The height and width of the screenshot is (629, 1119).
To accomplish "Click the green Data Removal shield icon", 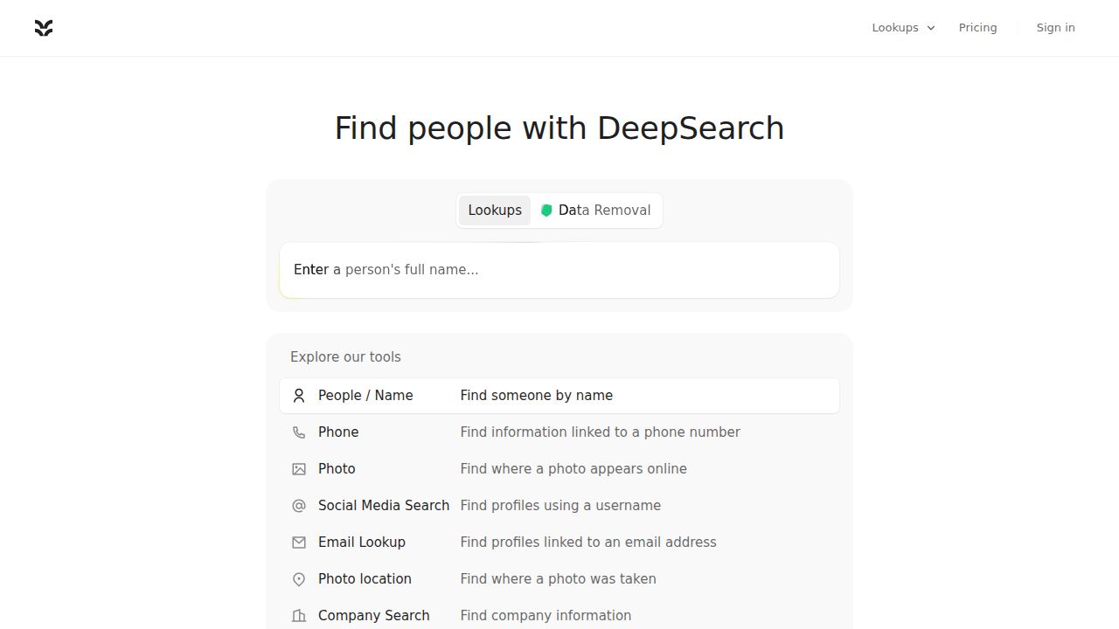I will [546, 211].
